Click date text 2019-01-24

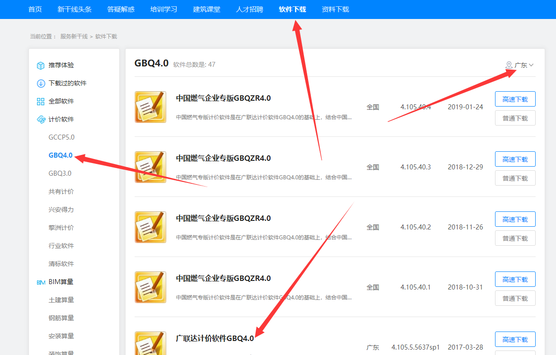coord(465,107)
